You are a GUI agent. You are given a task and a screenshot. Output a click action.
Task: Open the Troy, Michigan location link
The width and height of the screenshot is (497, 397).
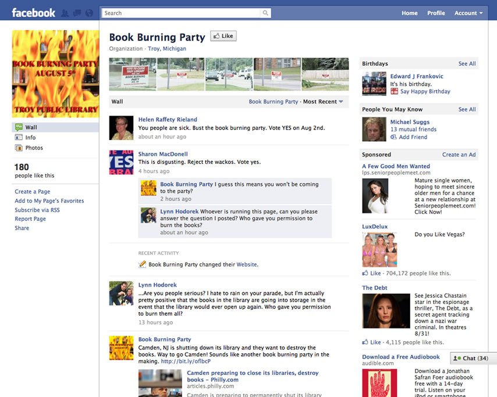coord(167,49)
